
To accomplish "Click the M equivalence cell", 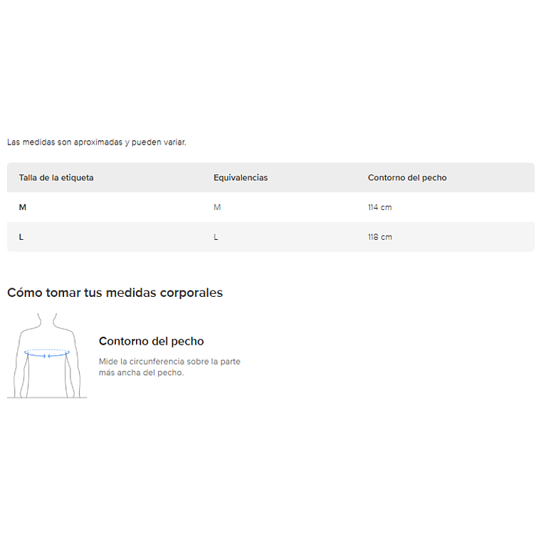I will (x=217, y=207).
